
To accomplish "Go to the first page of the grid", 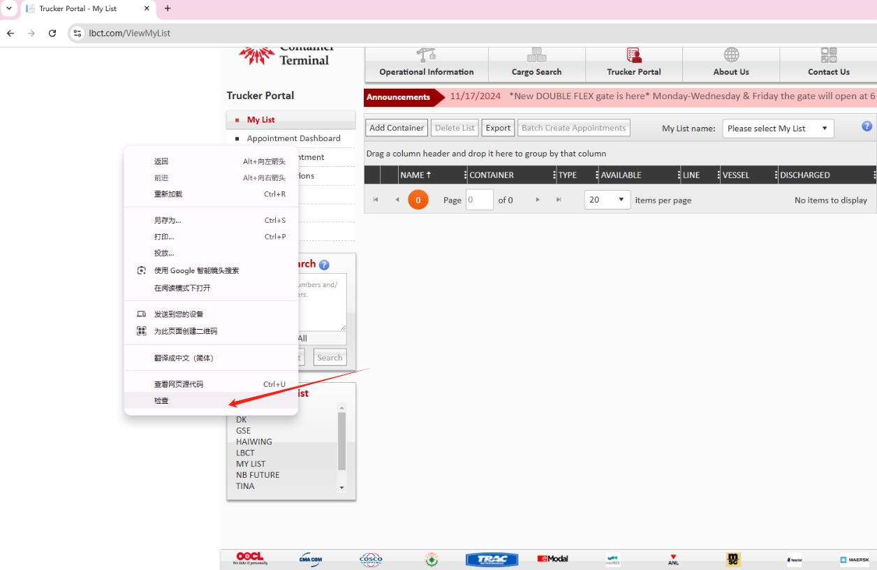I will pyautogui.click(x=376, y=200).
